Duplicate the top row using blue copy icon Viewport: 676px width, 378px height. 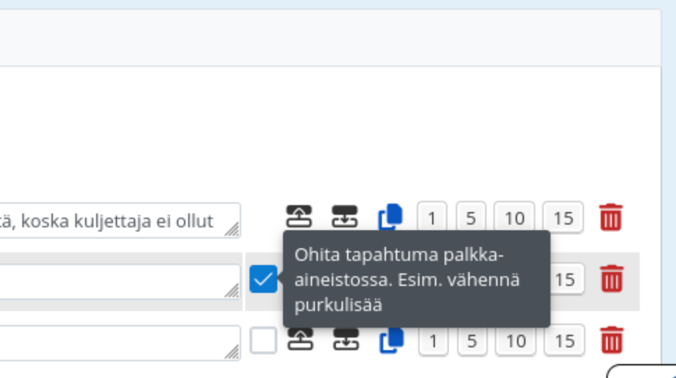click(390, 217)
